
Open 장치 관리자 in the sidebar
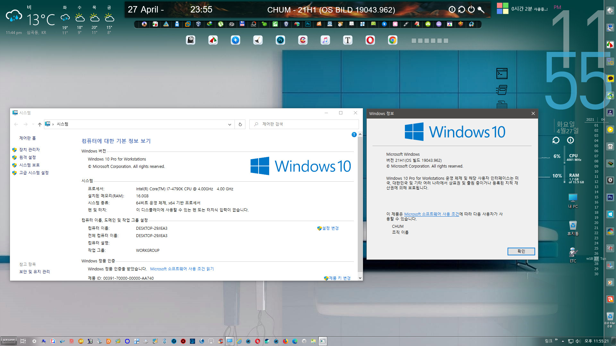[30, 150]
